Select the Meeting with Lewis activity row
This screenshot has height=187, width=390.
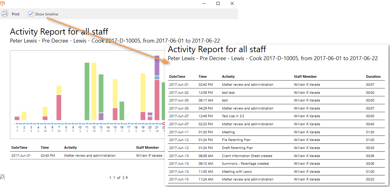[x=237, y=172]
